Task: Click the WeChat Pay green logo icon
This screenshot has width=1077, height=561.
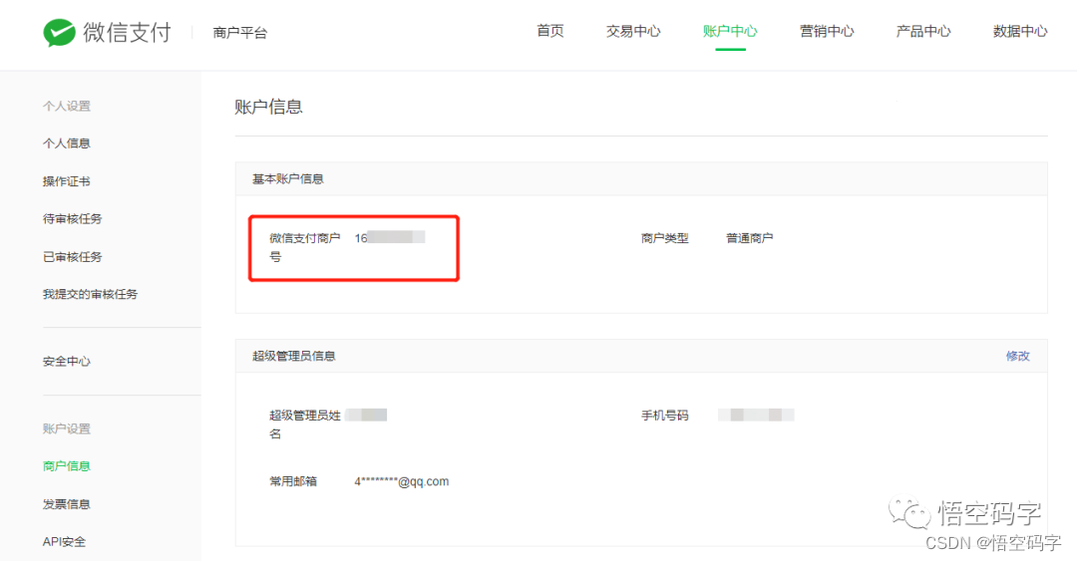Action: (x=59, y=32)
